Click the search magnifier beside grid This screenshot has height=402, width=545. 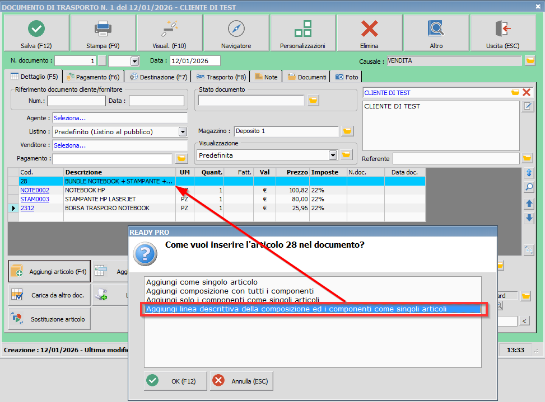[529, 187]
